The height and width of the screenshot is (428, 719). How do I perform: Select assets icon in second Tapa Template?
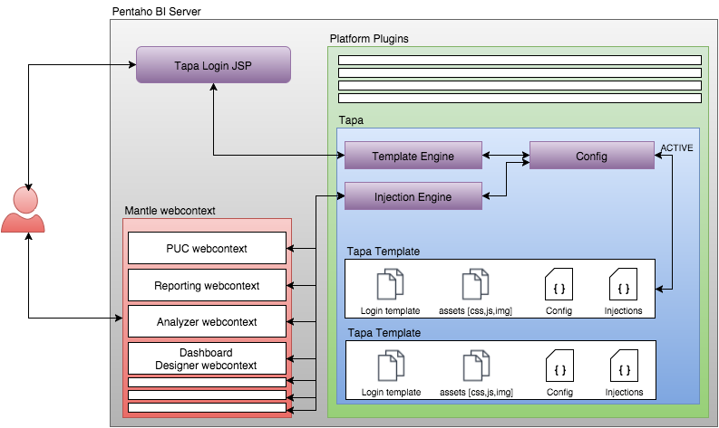476,366
